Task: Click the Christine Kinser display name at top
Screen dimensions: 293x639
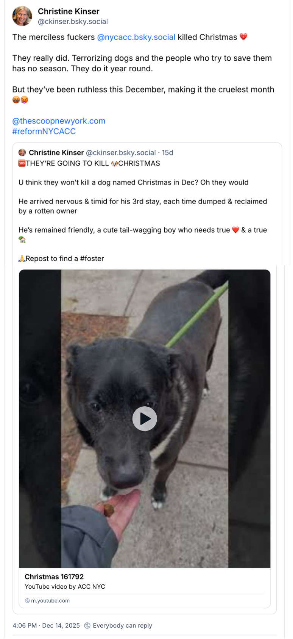Action: click(x=69, y=11)
